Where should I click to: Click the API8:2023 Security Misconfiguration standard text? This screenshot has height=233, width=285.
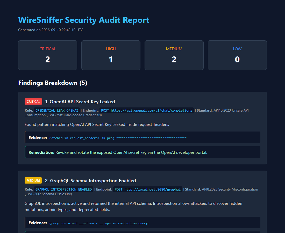tap(141, 192)
